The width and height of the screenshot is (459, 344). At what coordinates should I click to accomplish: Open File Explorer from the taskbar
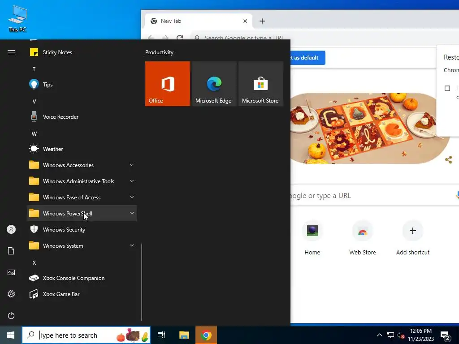[x=184, y=335]
